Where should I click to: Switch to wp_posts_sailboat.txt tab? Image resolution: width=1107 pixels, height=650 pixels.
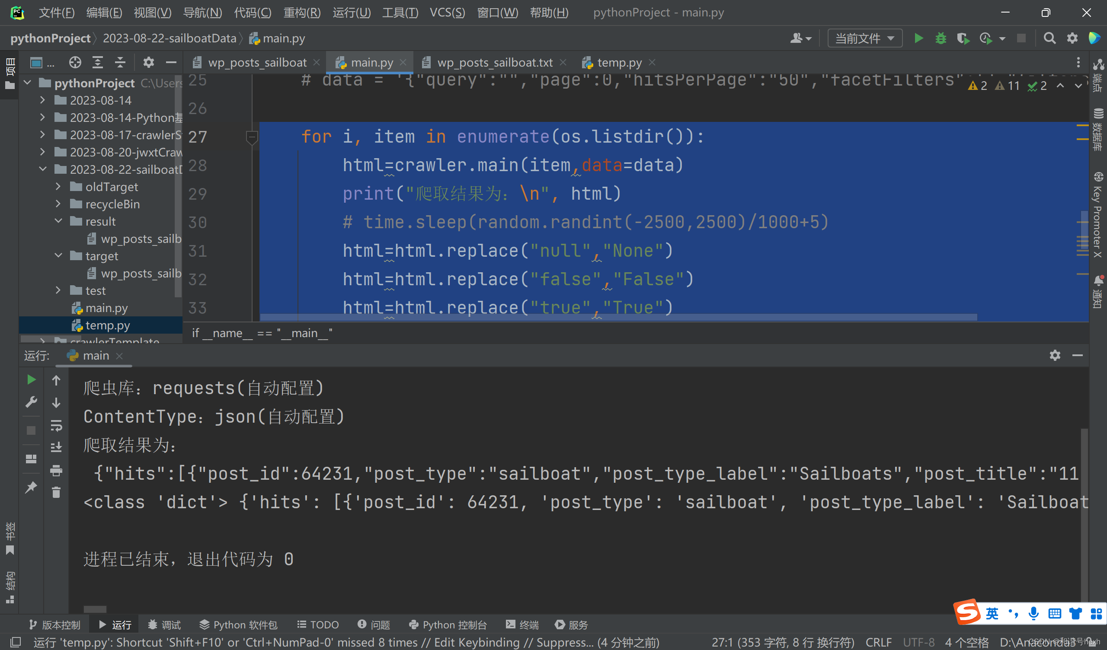coord(495,62)
